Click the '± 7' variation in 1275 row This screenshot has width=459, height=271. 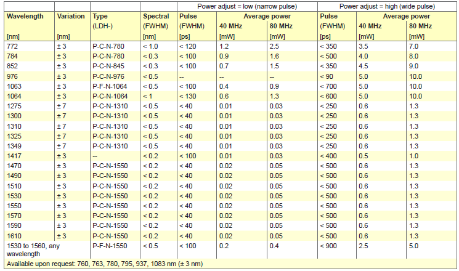point(62,106)
